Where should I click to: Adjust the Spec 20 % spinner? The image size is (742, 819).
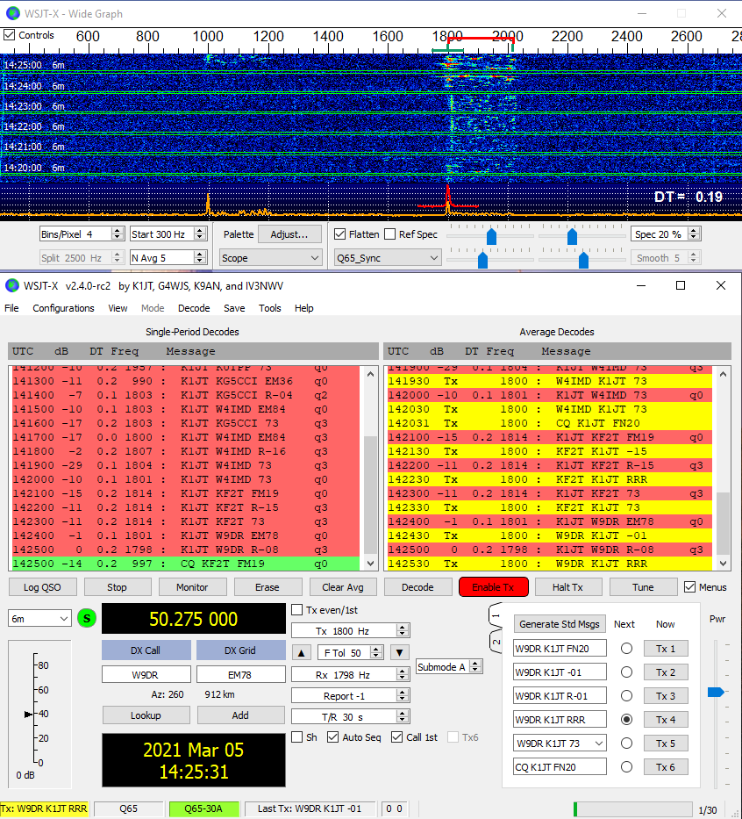(694, 234)
